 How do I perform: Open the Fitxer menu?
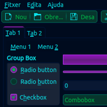click(x=13, y=5)
